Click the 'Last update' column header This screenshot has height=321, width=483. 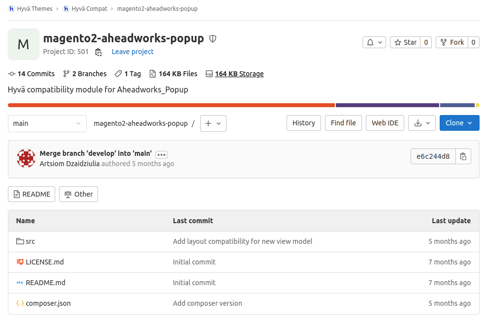coord(451,221)
